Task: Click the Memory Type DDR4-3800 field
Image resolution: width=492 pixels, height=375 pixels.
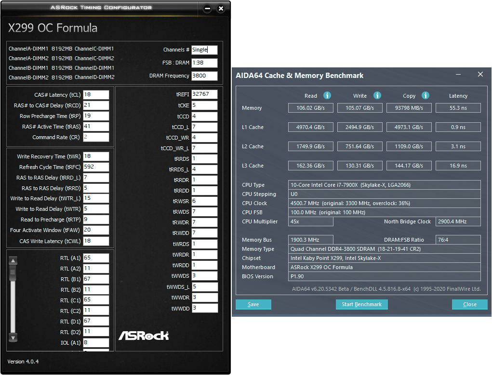Action: point(385,249)
